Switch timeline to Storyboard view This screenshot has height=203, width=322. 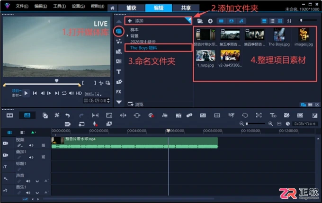9,115
